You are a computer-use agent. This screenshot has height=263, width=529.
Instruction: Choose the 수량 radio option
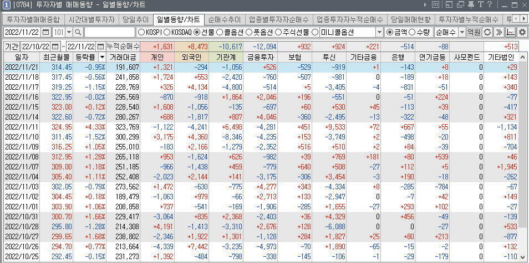tap(412, 32)
